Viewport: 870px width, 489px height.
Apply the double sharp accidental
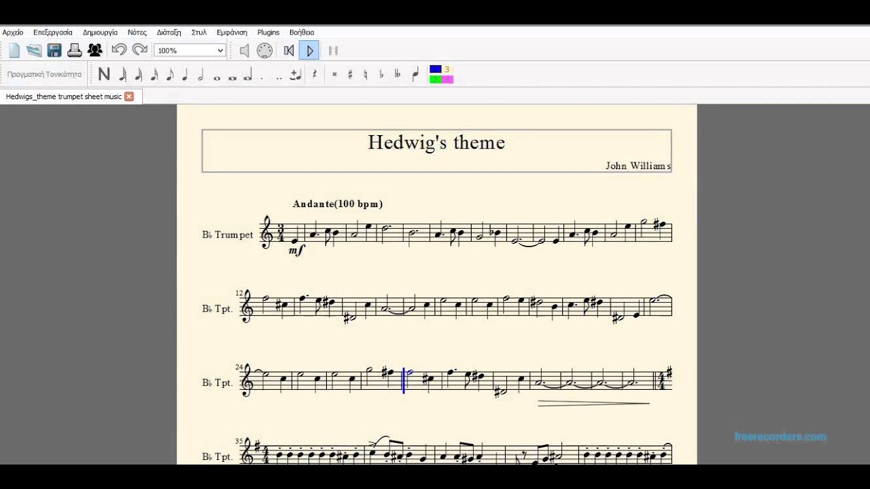tap(334, 75)
